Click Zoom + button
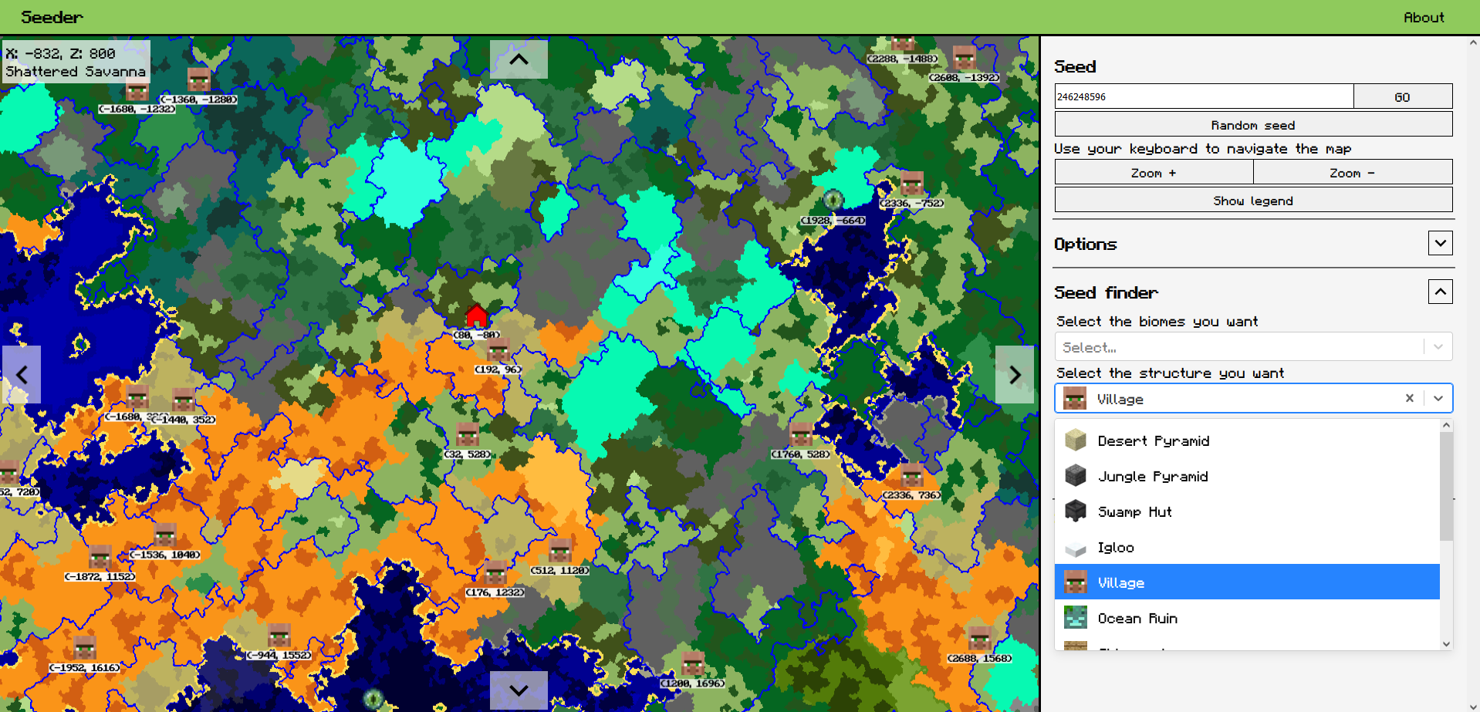 [1154, 172]
